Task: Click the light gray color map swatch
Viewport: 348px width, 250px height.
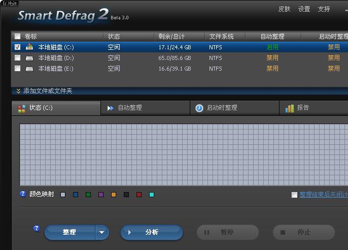Action: tap(63, 195)
